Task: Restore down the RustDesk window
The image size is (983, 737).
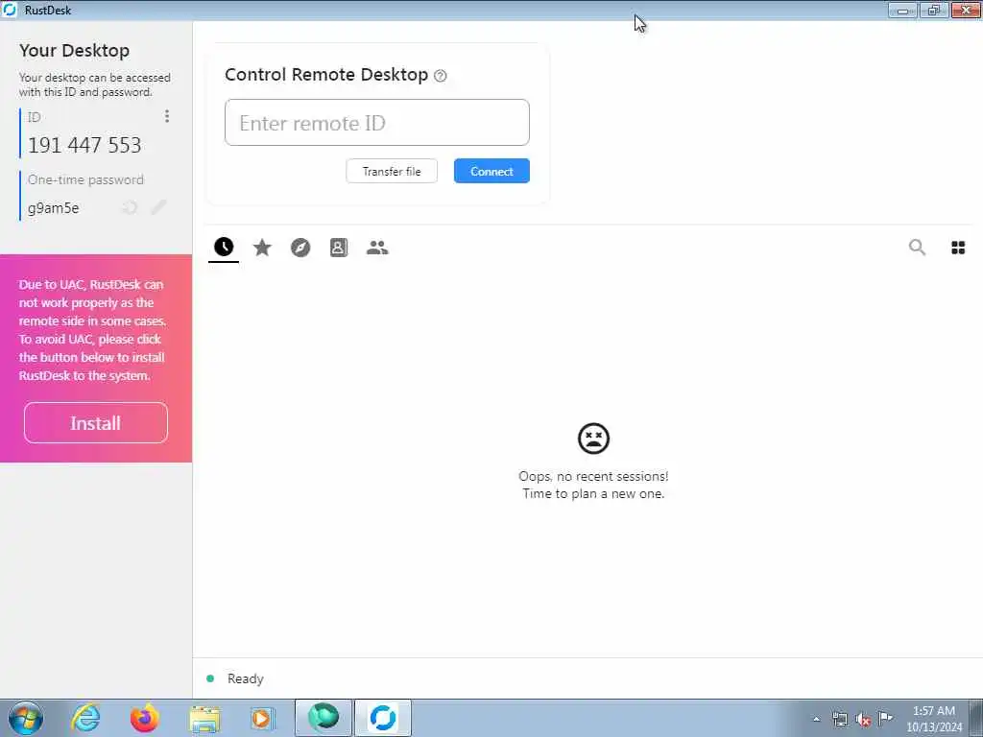Action: pos(934,10)
